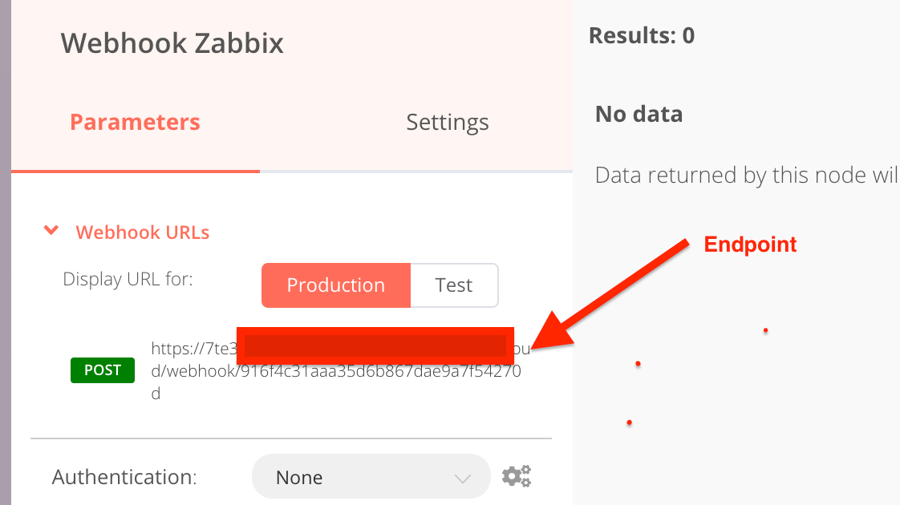Click the red Endpoint annotation label

tap(750, 244)
